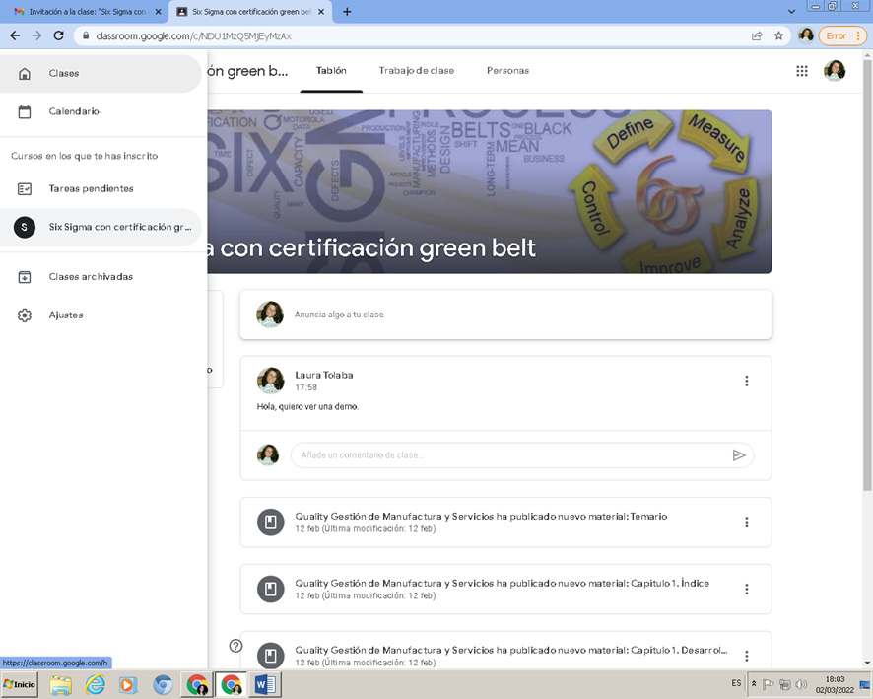Open options menu for Capítulo 1. Índice
Screen dimensions: 873x699
(x=747, y=590)
